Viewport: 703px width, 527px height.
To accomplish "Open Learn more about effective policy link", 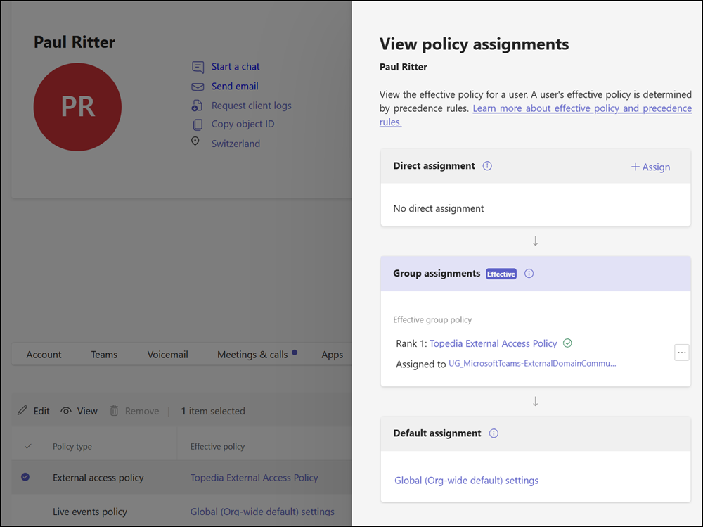I will tap(582, 108).
